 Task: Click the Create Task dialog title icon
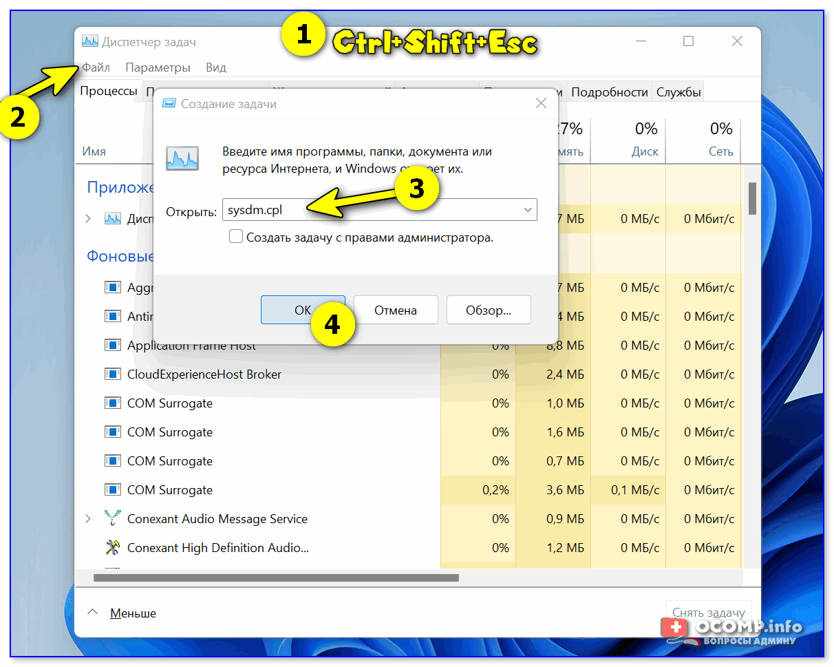169,104
